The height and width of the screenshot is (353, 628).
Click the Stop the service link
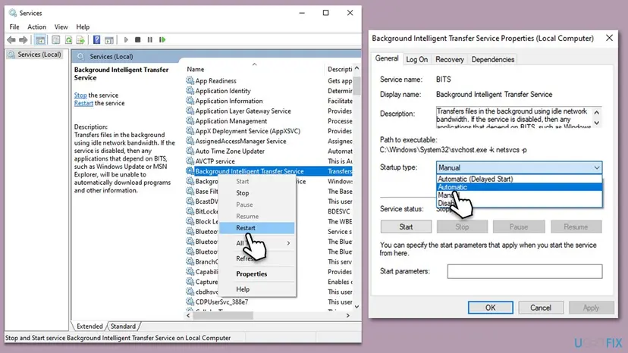80,95
